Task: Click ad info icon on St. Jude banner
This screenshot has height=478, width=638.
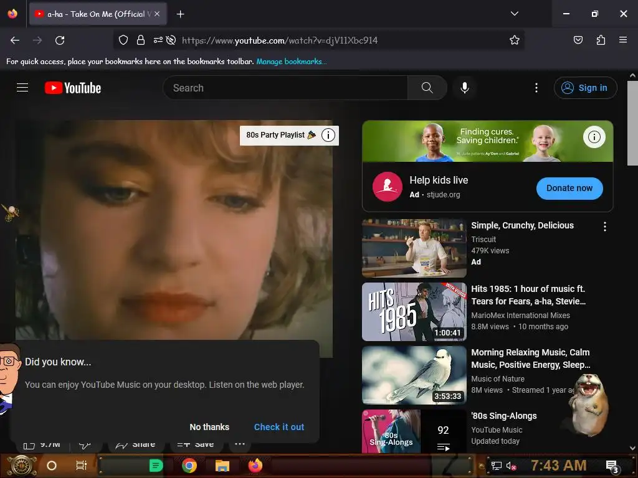Action: tap(594, 137)
